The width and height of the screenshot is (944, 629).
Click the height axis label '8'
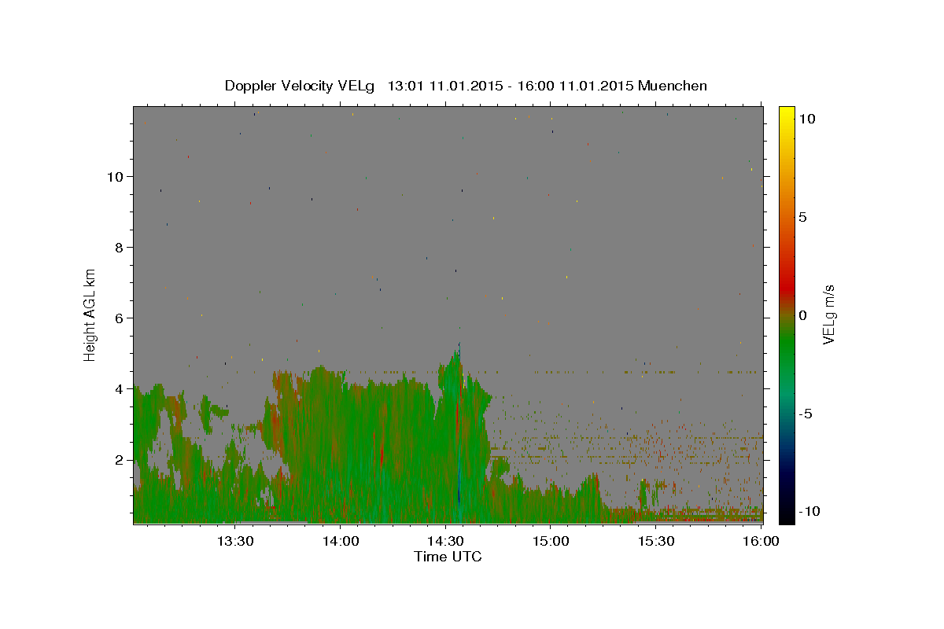(x=120, y=247)
